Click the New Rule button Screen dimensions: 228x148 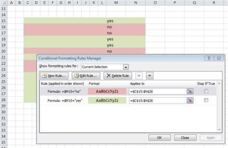[54, 76]
